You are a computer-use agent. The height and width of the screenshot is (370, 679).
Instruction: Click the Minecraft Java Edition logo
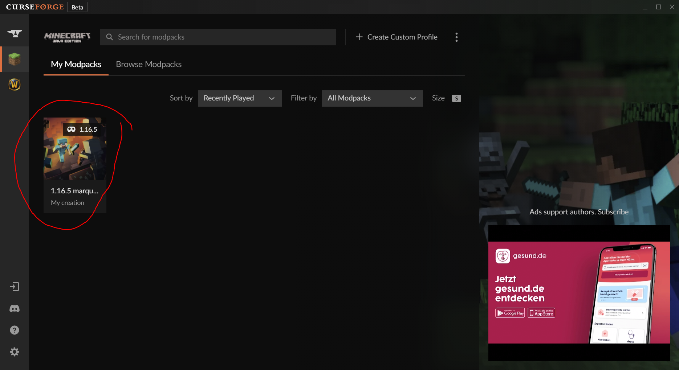pyautogui.click(x=67, y=37)
